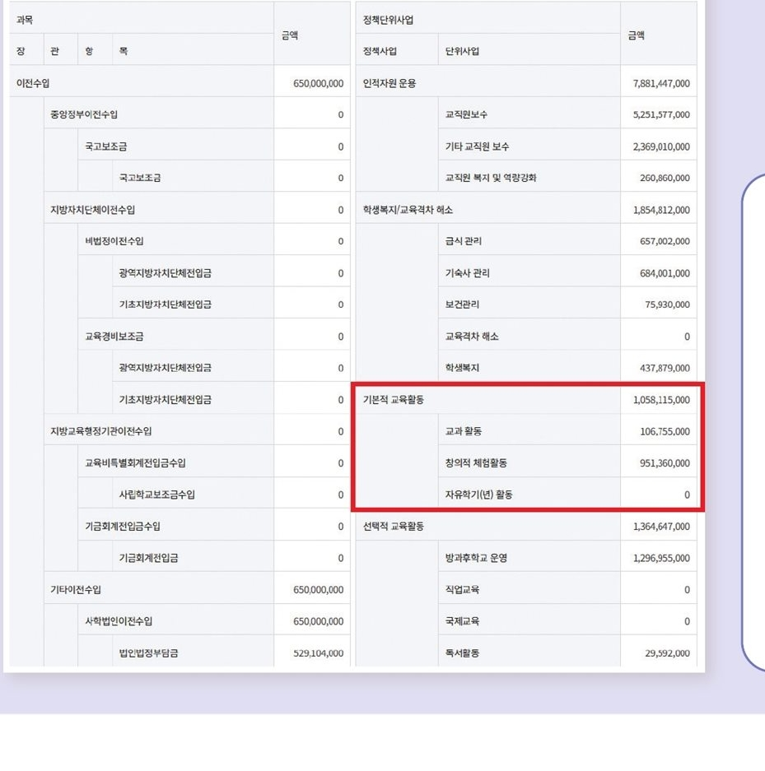Click the 1,058,115,000 amount cell
Image resolution: width=765 pixels, height=771 pixels.
coord(661,400)
